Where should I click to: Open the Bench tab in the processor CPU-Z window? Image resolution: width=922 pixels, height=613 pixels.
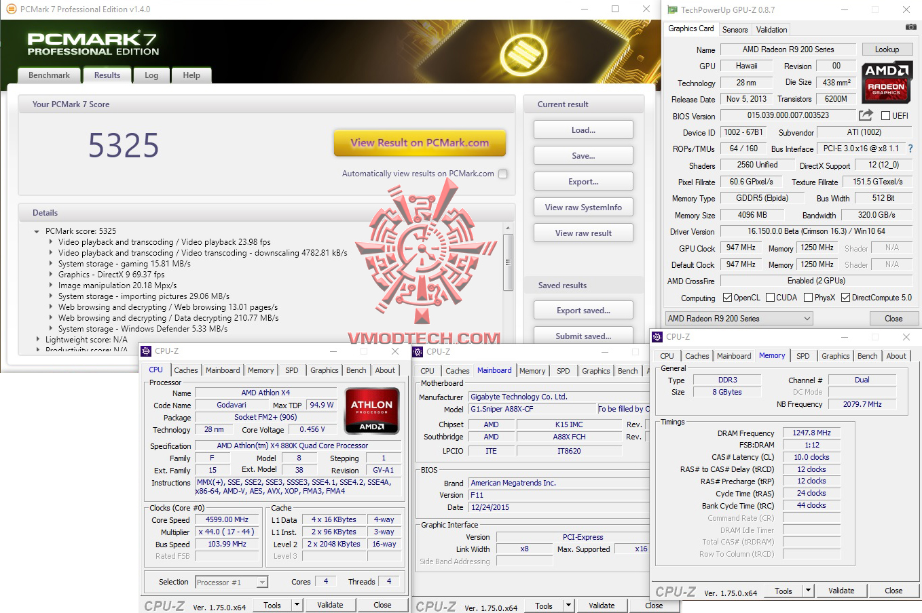356,370
